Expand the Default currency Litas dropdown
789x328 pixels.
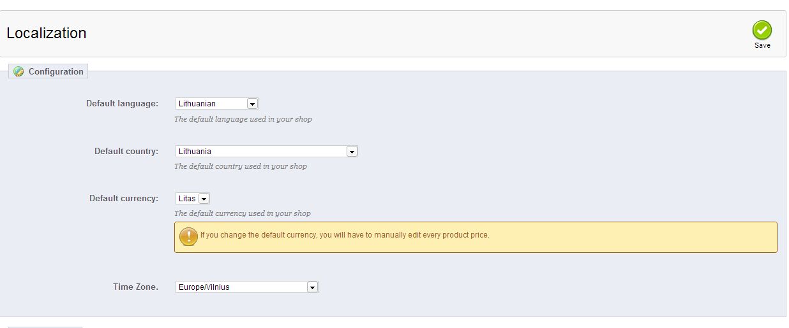[192, 199]
